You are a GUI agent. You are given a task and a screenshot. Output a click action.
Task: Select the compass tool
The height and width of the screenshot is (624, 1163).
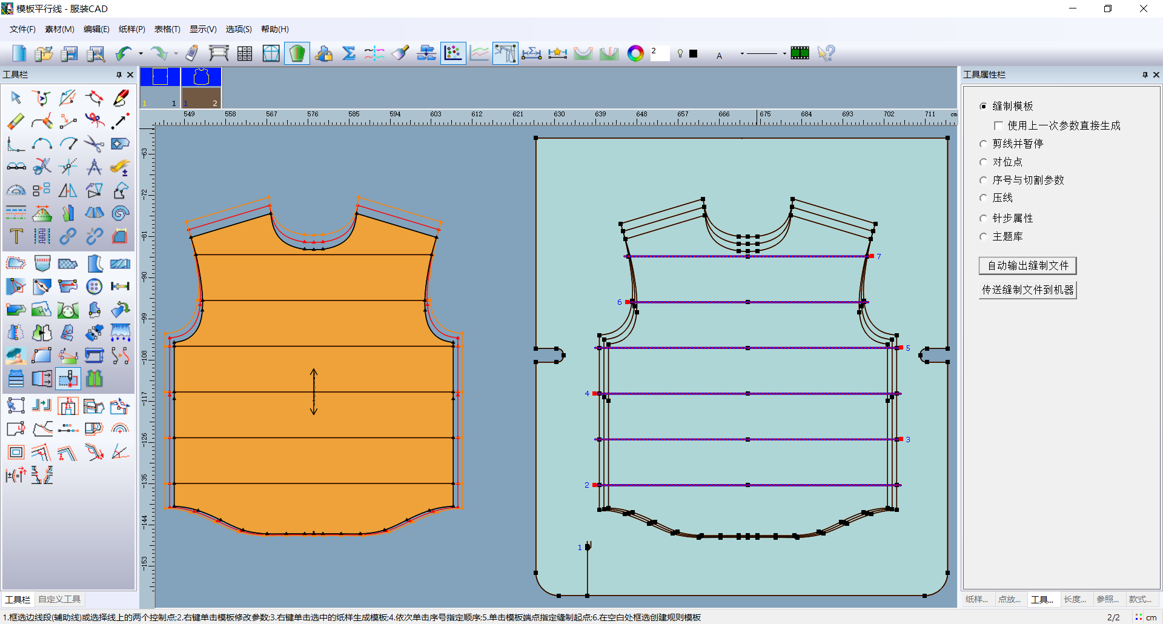coord(94,167)
